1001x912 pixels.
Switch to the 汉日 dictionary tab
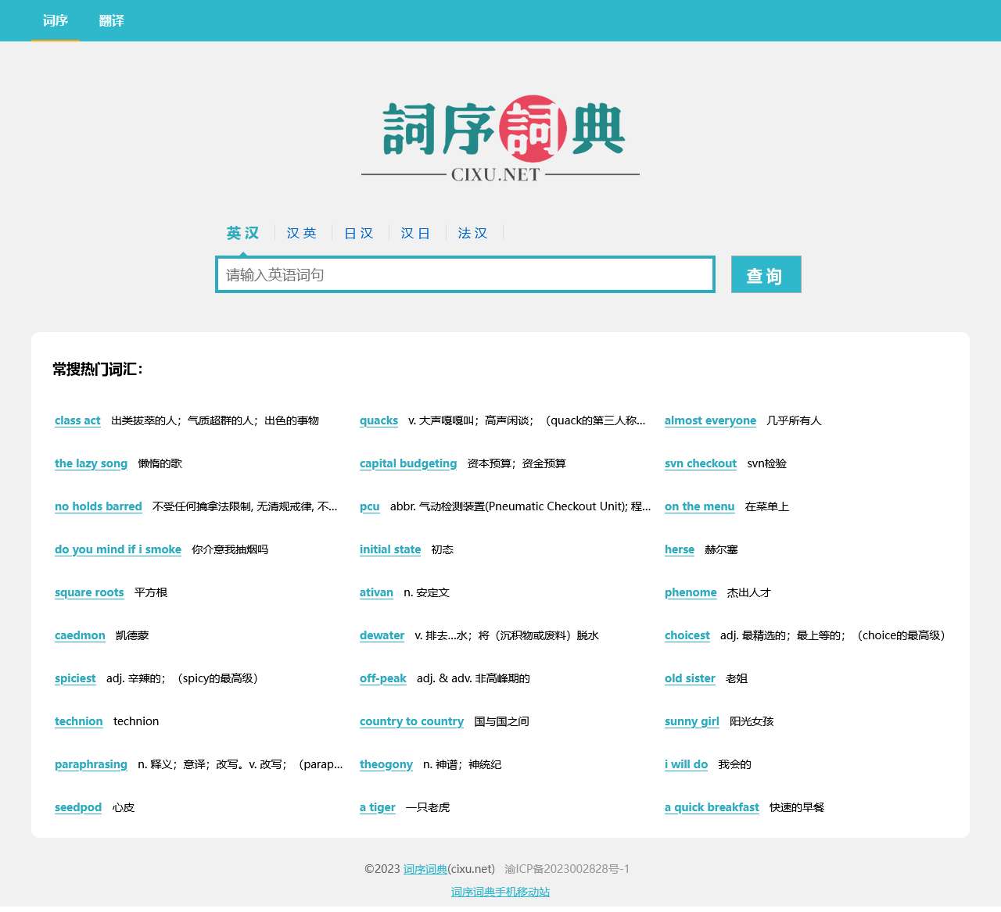tap(415, 233)
